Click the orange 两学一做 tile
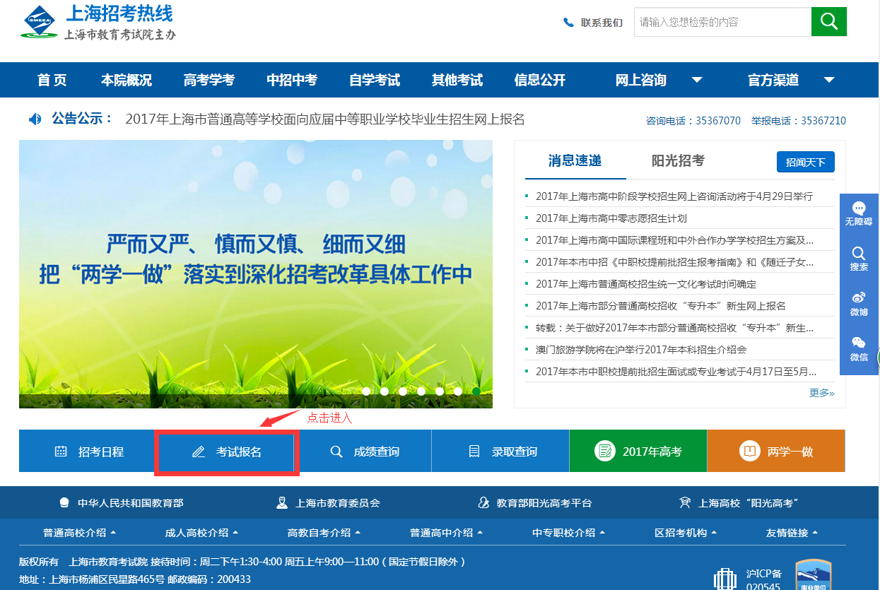The width and height of the screenshot is (880, 590). [x=775, y=452]
